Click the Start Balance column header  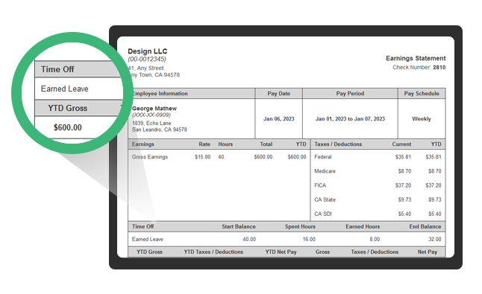[x=239, y=226]
